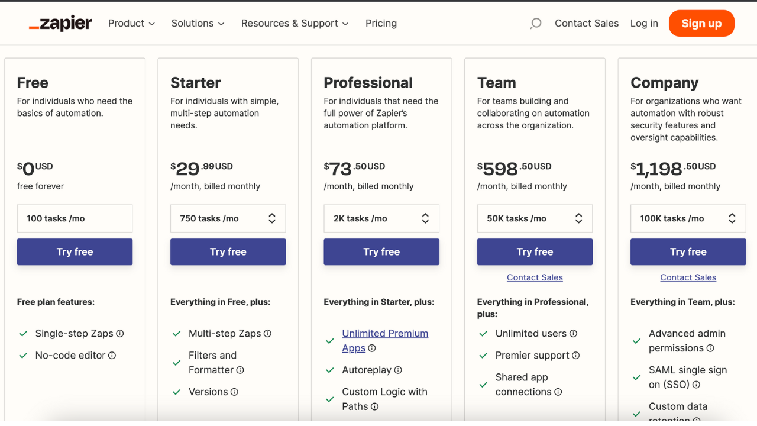The height and width of the screenshot is (426, 757).
Task: Click the $73.50 USD price
Action: (x=354, y=169)
